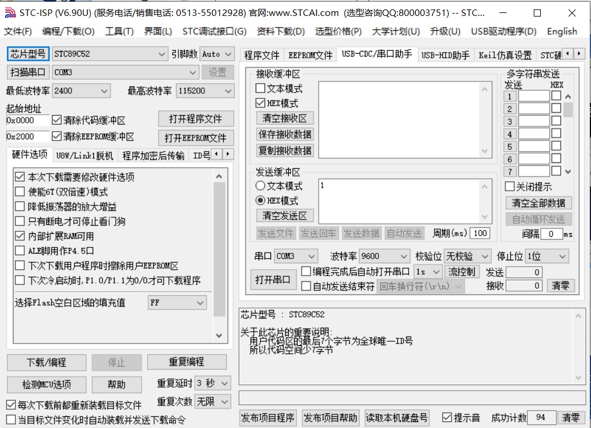Click the multi-string send list scrollbar thumb
Image resolution: width=591 pixels, height=428 pixels.
point(568,110)
